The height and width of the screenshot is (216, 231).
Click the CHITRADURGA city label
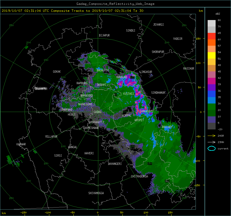(140, 176)
